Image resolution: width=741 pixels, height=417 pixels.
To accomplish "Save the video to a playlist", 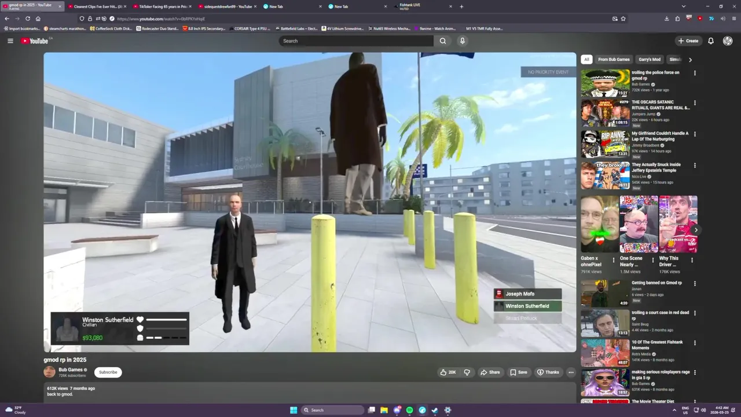I will [519, 372].
